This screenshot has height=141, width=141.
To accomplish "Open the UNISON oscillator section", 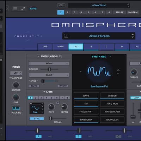I will click(x=112, y=96).
